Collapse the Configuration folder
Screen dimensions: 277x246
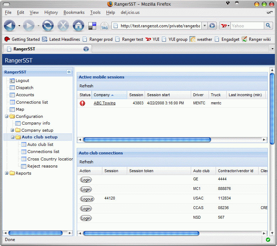pos(6,116)
